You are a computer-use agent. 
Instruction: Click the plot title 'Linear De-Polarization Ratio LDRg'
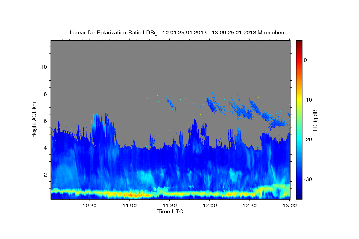click(113, 33)
